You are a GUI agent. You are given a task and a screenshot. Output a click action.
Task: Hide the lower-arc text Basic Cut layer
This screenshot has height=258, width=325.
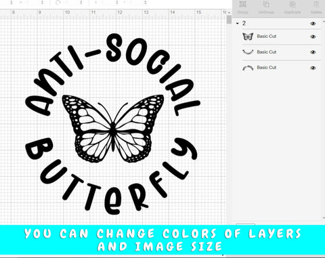click(313, 52)
